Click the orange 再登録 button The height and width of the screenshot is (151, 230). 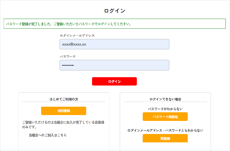tap(165, 138)
